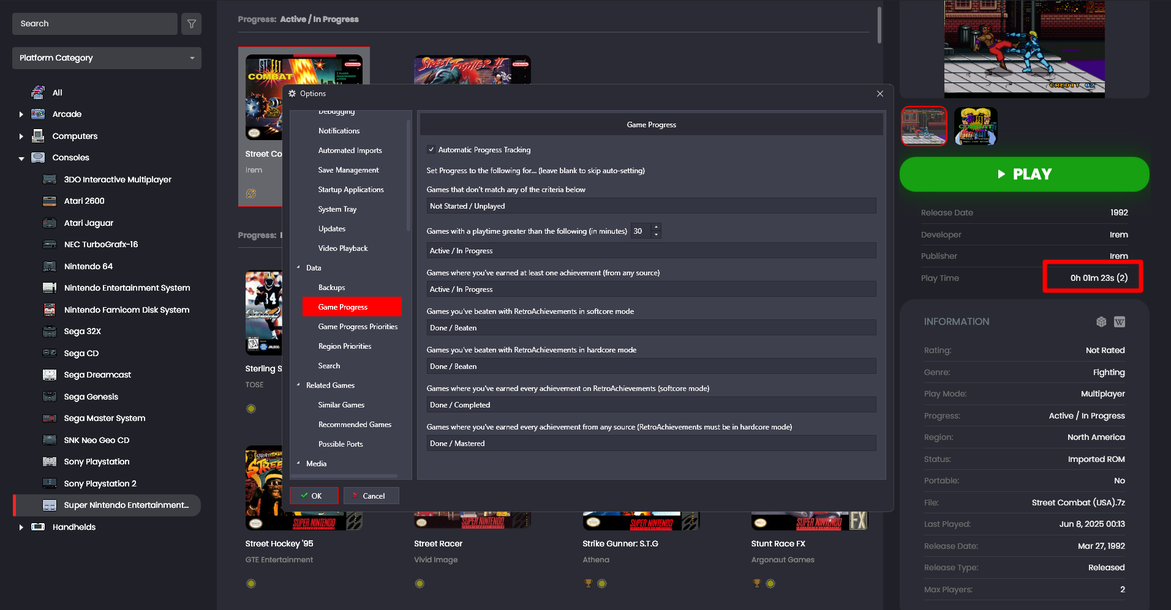Viewport: 1171px width, 610px height.
Task: Open the Done / Mastered progress dropdown
Action: (x=651, y=444)
